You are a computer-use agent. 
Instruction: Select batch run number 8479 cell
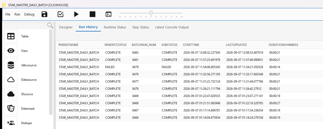[135, 67]
